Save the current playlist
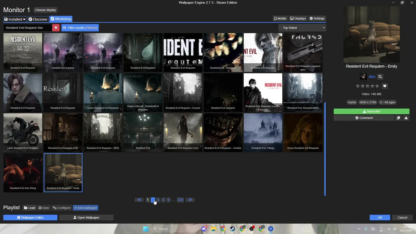This screenshot has height=234, width=416. coord(44,208)
